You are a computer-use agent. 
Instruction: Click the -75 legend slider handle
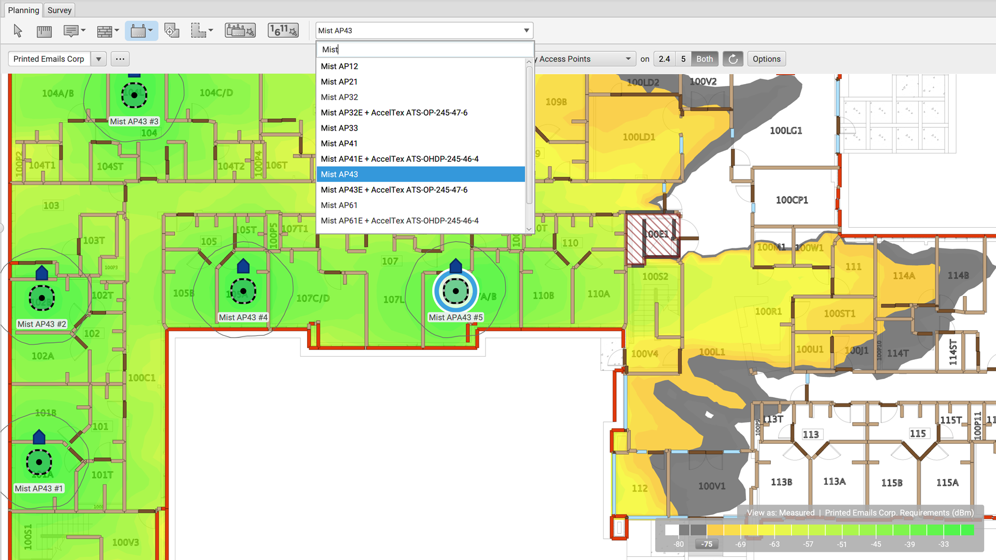(707, 544)
